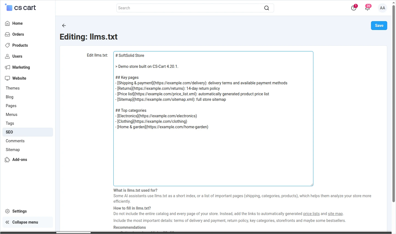Click the Settings gear icon
The image size is (396, 234).
point(7,211)
